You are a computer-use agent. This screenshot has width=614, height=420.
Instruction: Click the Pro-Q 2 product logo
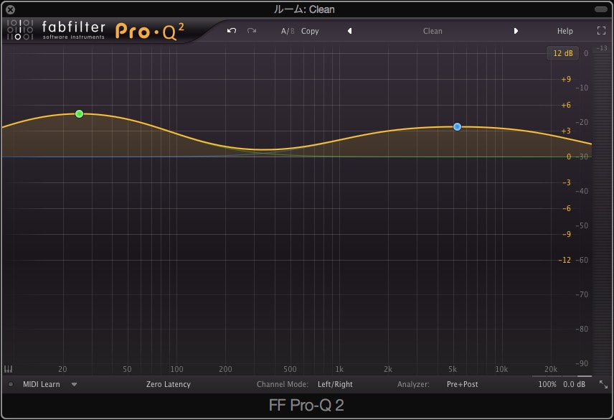click(150, 32)
